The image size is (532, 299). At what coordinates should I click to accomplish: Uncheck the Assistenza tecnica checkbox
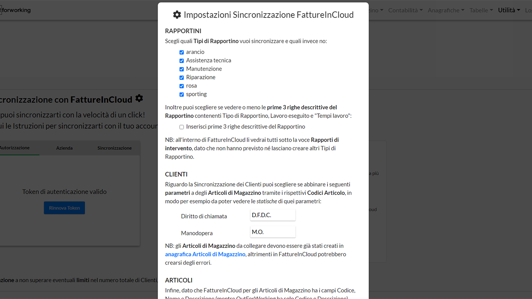[x=182, y=61]
